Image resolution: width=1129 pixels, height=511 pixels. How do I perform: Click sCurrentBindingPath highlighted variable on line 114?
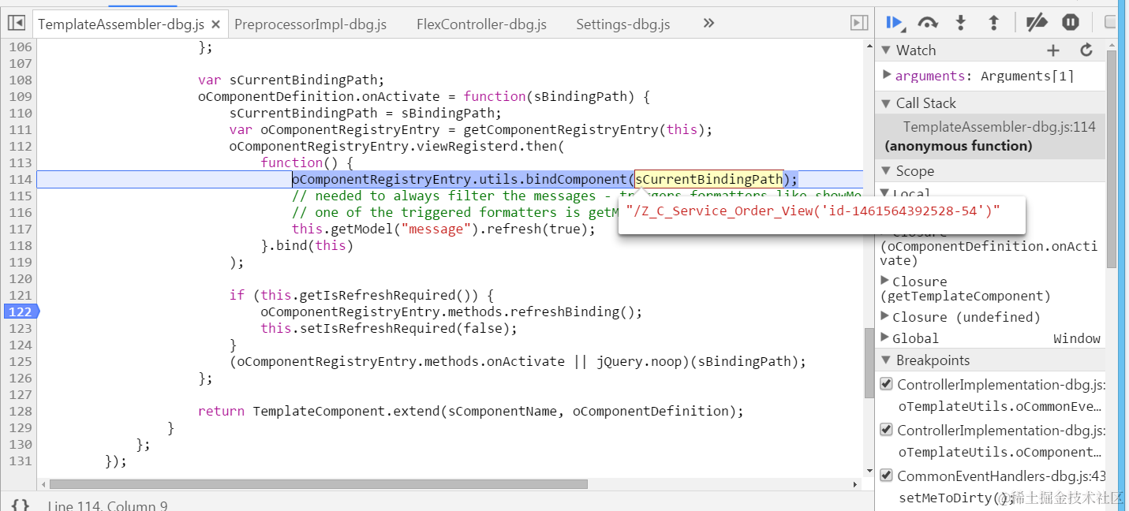point(709,180)
